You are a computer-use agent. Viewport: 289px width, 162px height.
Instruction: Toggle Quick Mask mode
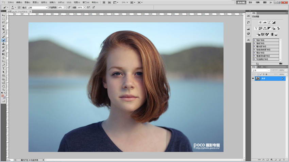click(x=3, y=101)
